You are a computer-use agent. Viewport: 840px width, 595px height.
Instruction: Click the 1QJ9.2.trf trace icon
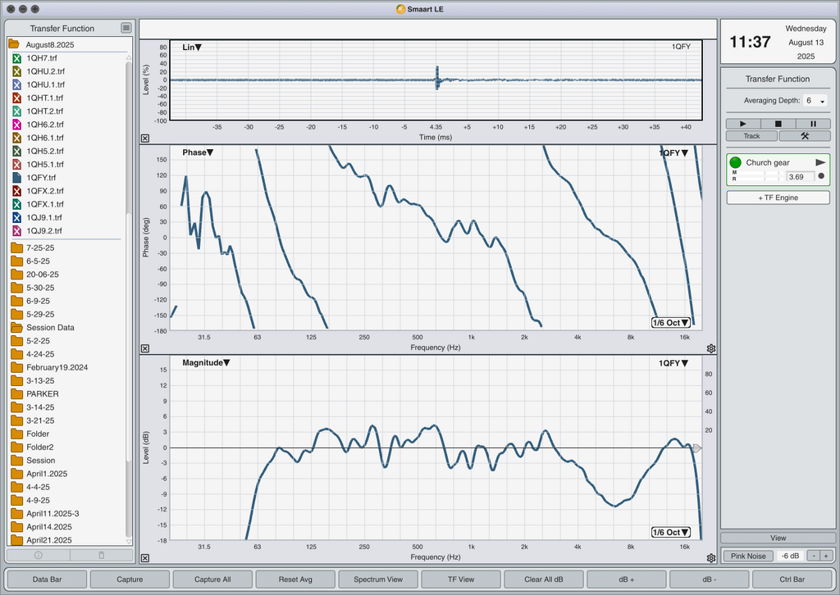pos(16,231)
